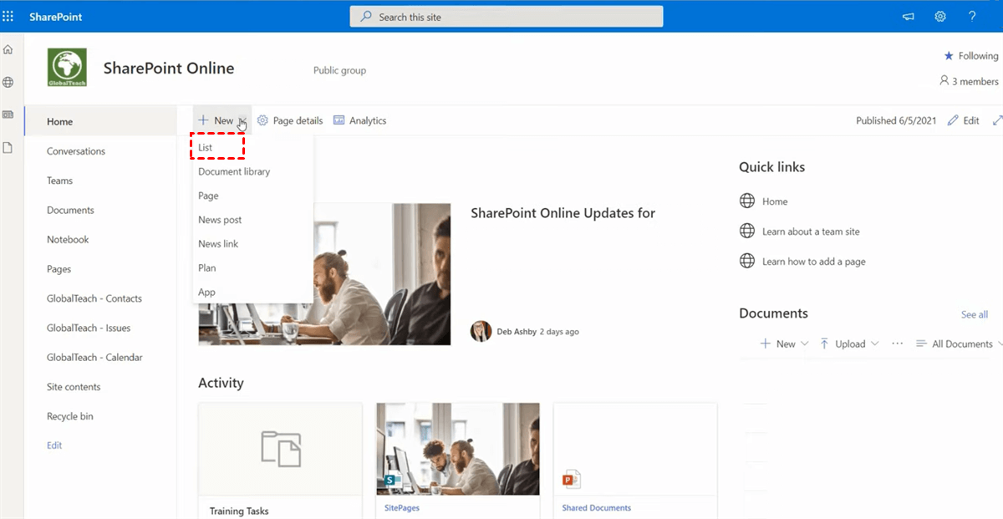Open the 3 members list

point(969,81)
